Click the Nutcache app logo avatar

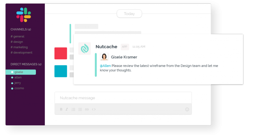click(84, 48)
